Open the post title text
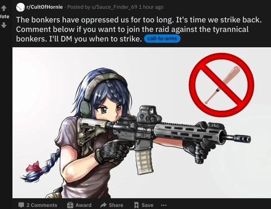This screenshot has height=209, width=271. [x=139, y=29]
